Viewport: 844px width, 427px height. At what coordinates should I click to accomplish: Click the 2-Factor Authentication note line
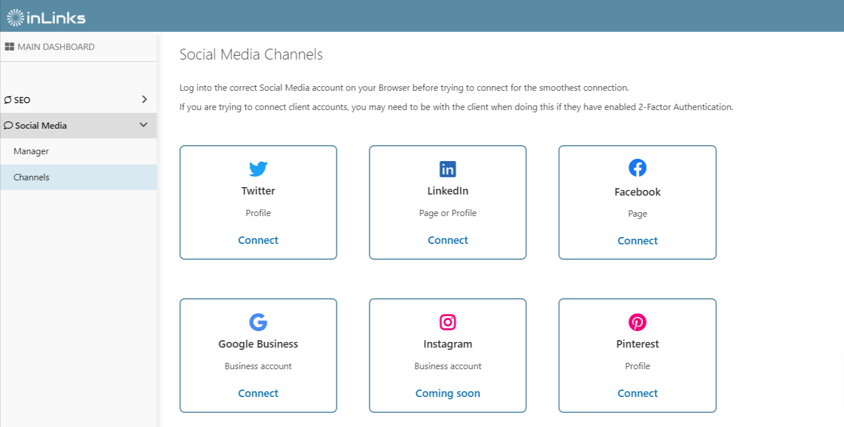tap(457, 107)
